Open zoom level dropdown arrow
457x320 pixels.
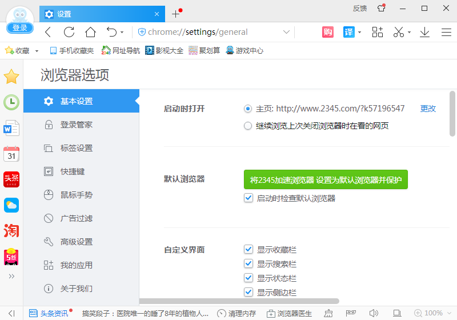449,313
